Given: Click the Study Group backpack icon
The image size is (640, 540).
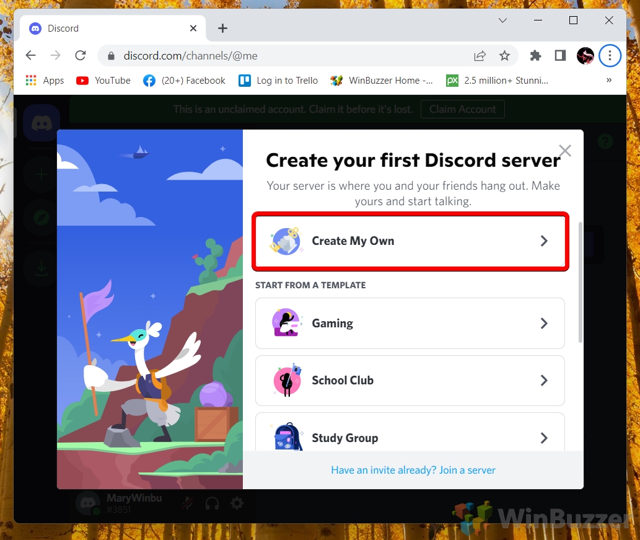Looking at the screenshot, I should [287, 436].
